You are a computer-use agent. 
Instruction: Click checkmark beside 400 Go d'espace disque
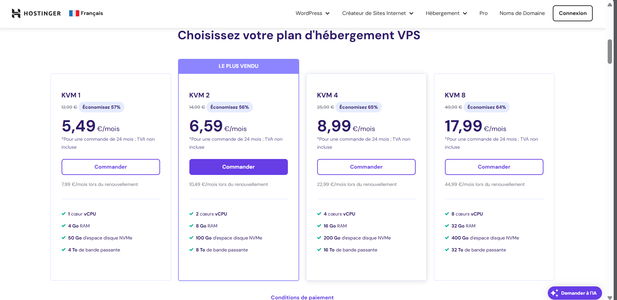click(447, 238)
